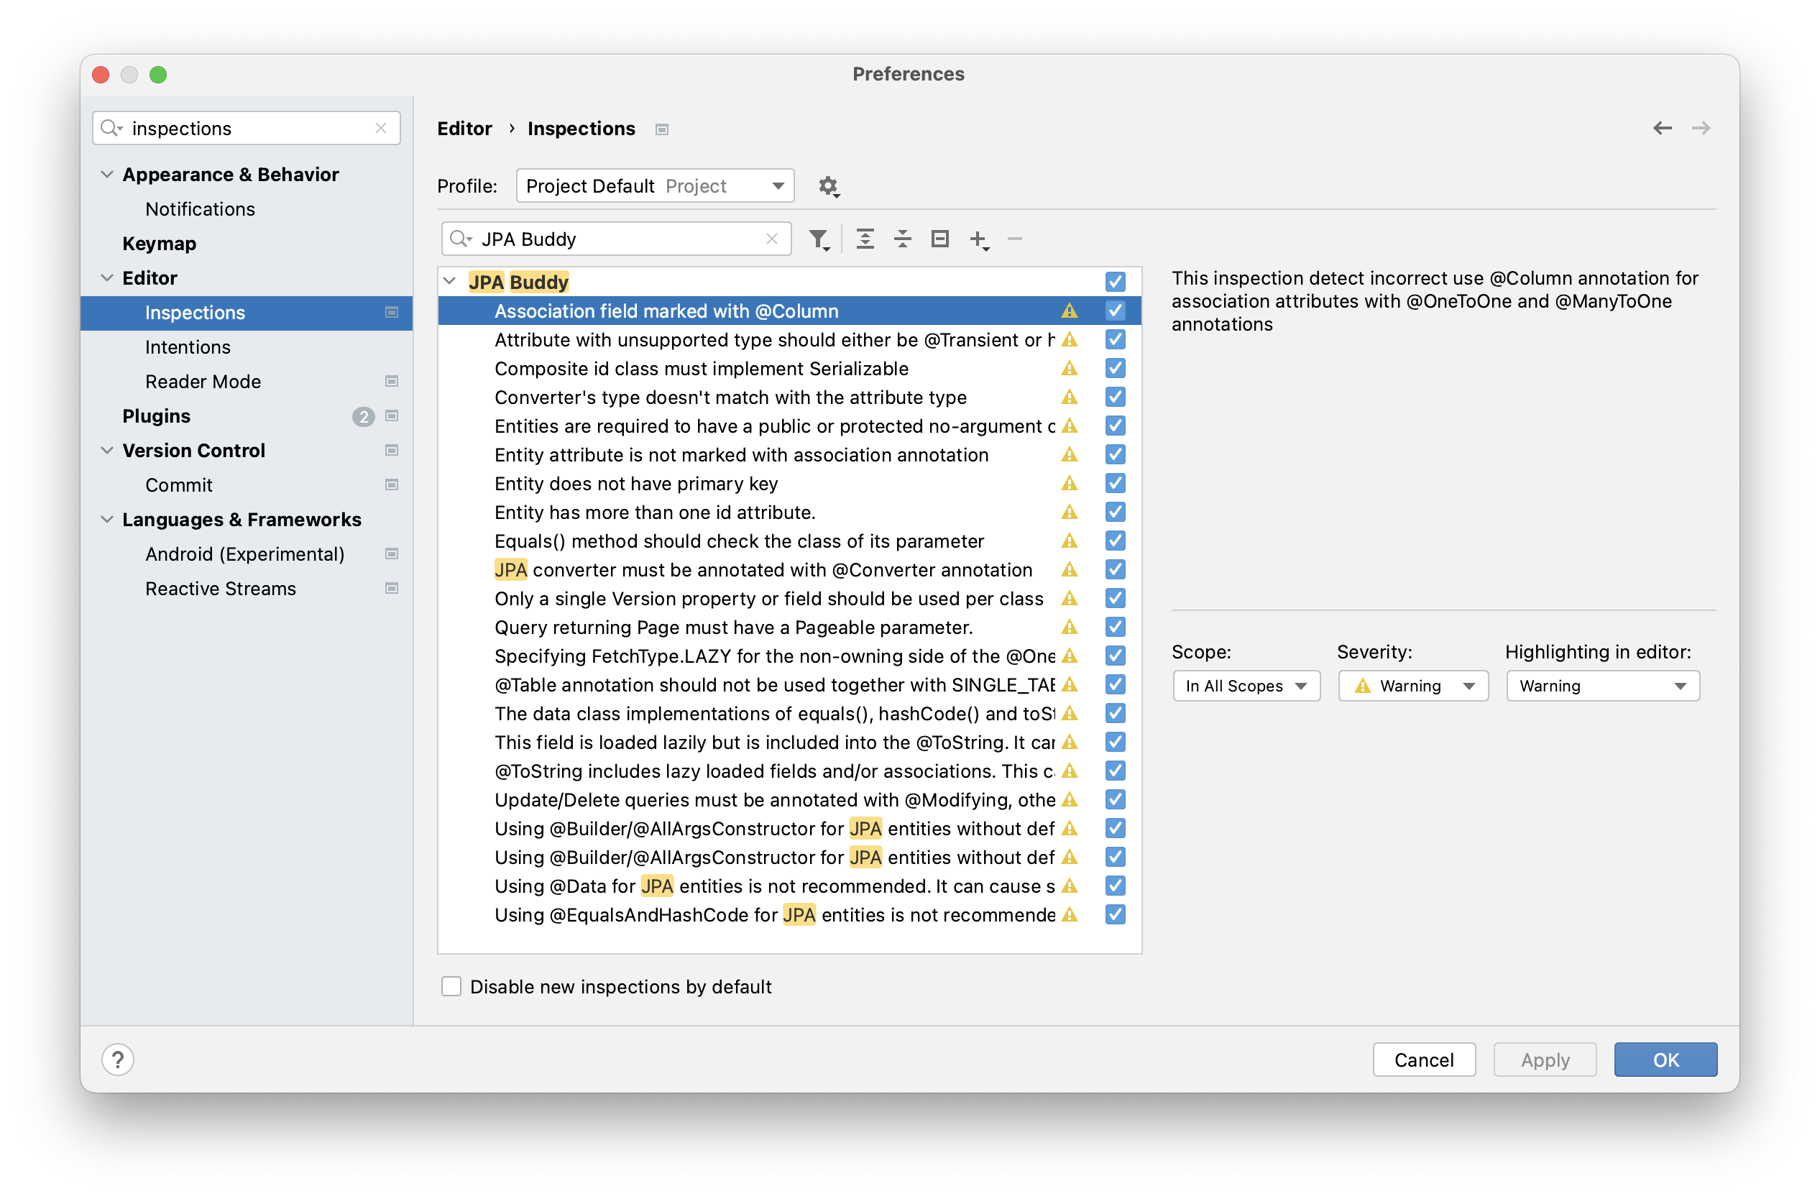This screenshot has width=1820, height=1199.
Task: Uncheck Entity does not have primary key
Action: pos(1115,483)
